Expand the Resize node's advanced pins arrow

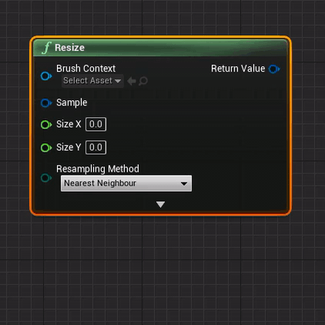coord(160,204)
